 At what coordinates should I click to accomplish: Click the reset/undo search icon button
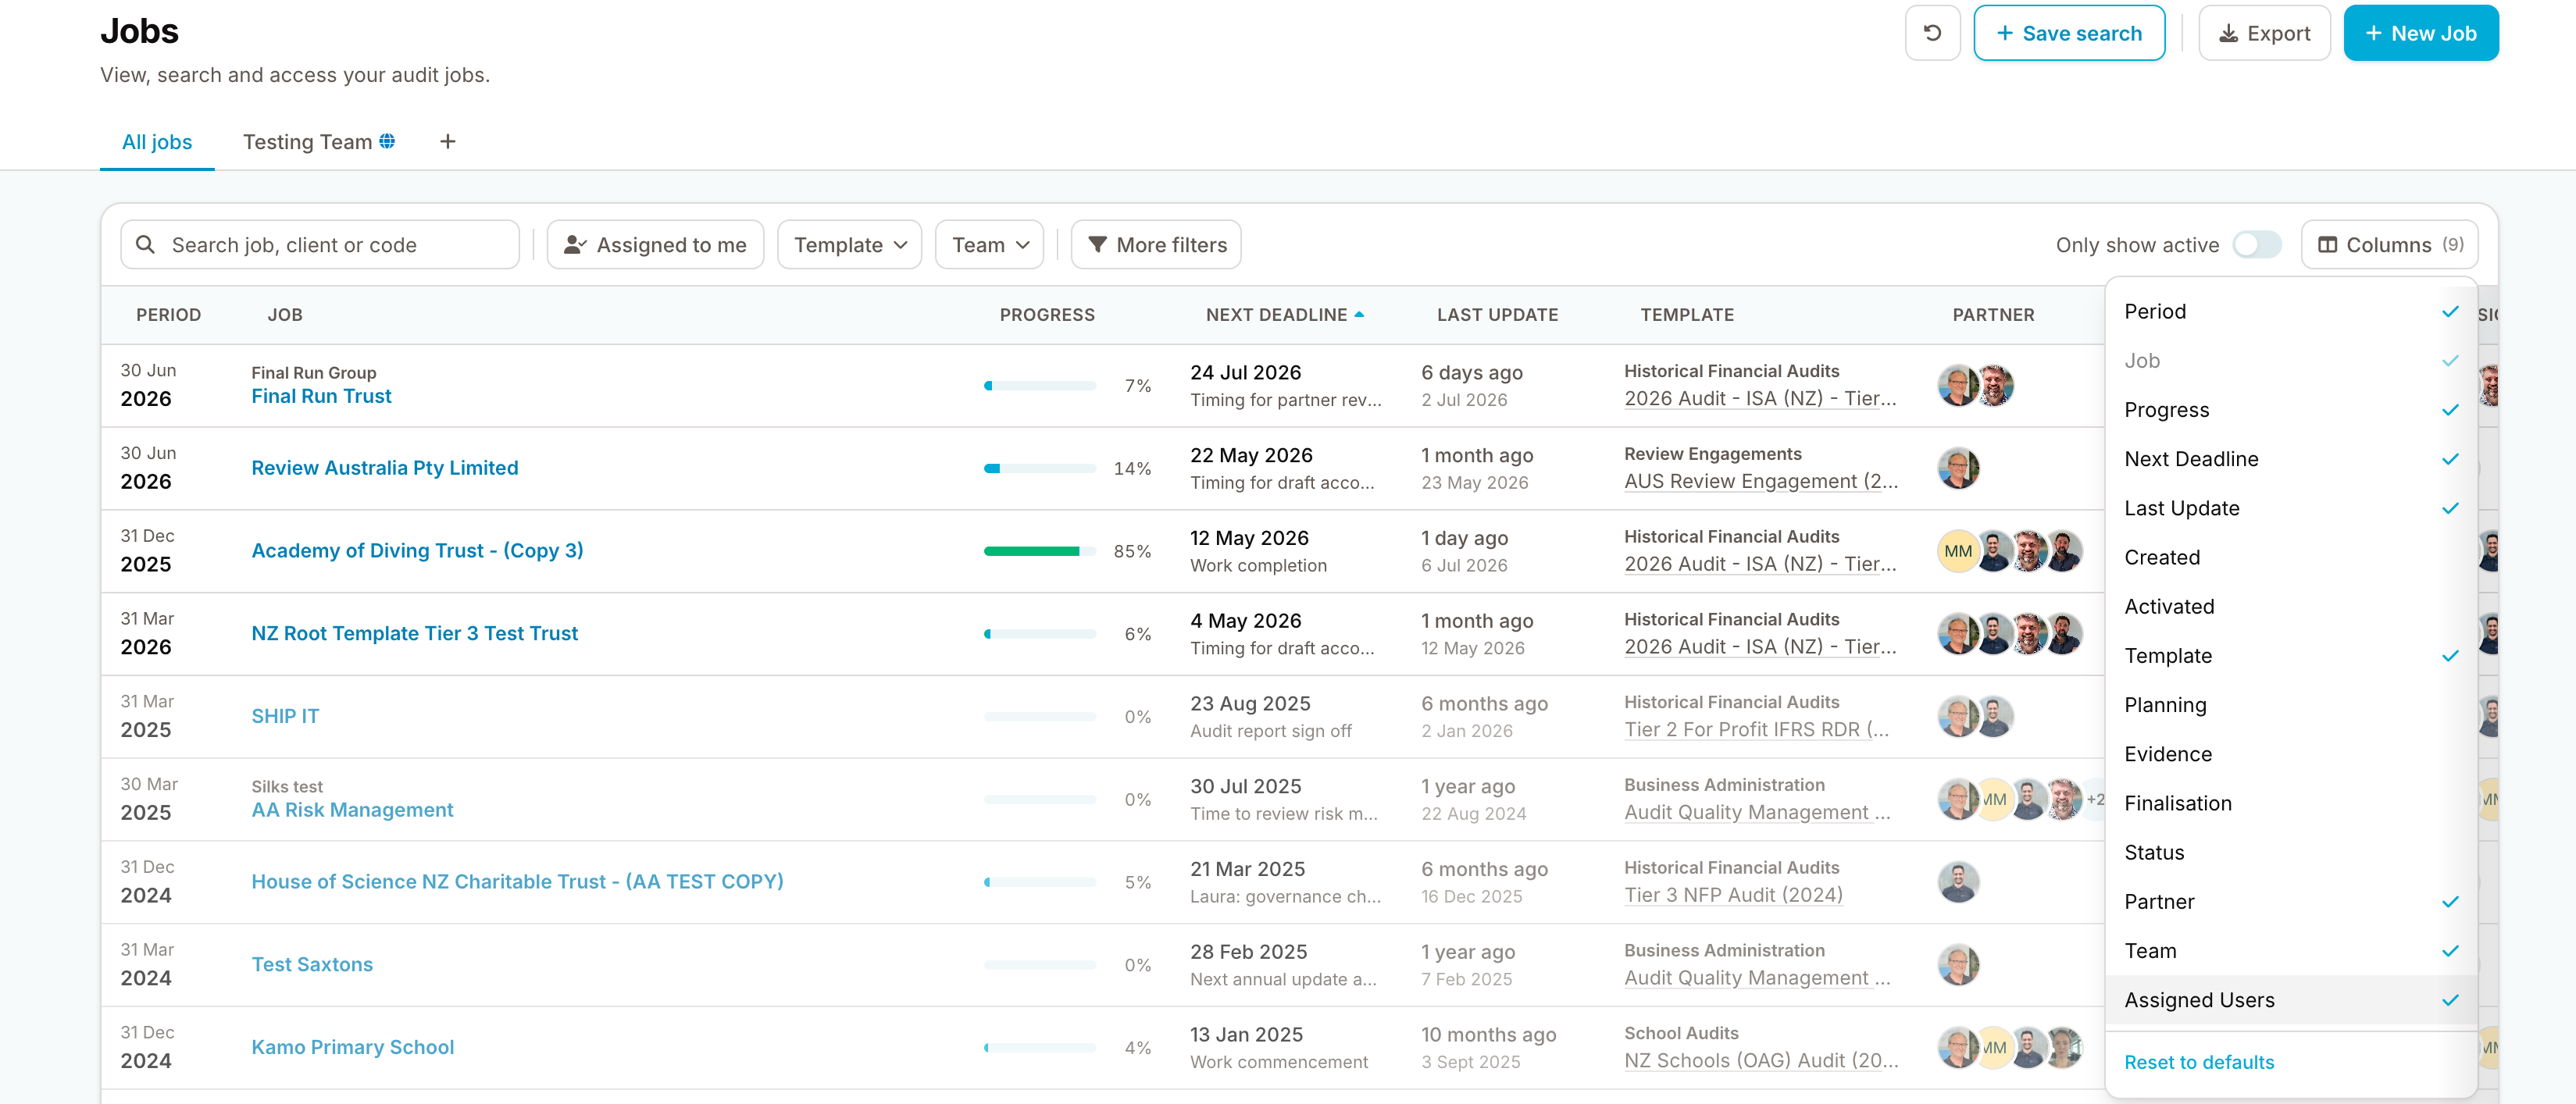pyautogui.click(x=1932, y=33)
